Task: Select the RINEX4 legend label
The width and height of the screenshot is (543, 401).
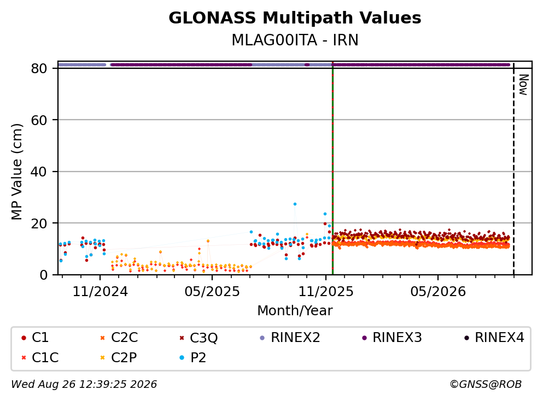Action: 499,338
